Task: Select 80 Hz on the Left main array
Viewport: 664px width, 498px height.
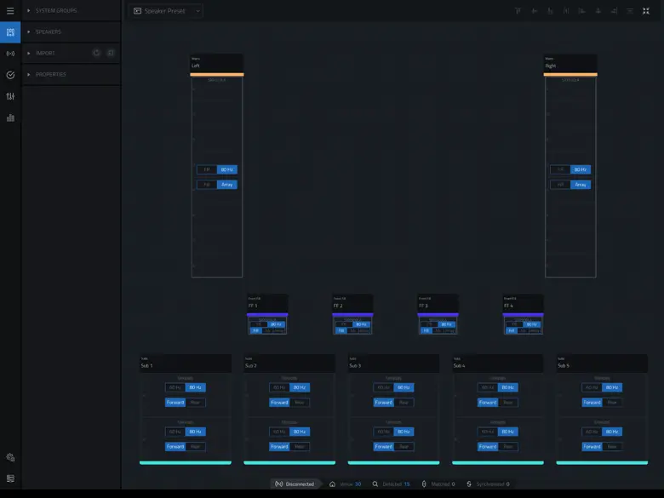Action: [x=226, y=169]
